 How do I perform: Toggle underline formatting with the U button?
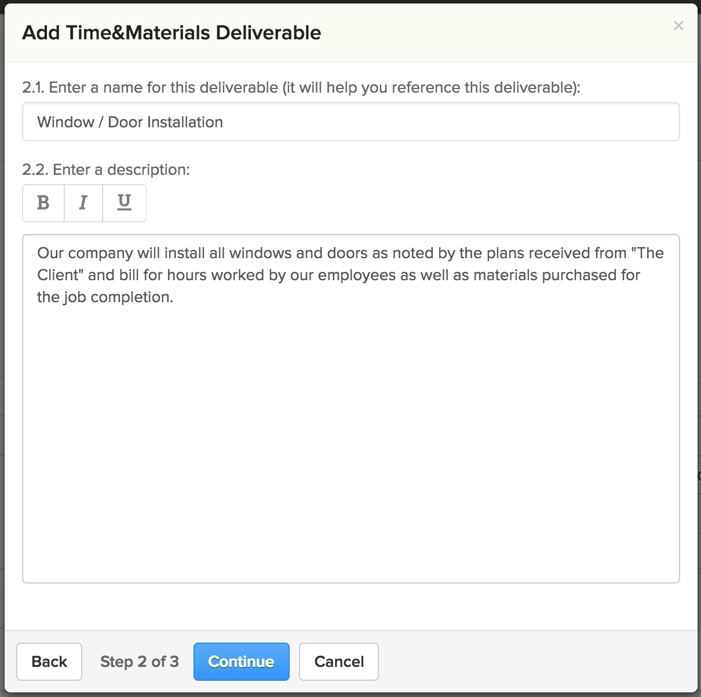(x=125, y=203)
